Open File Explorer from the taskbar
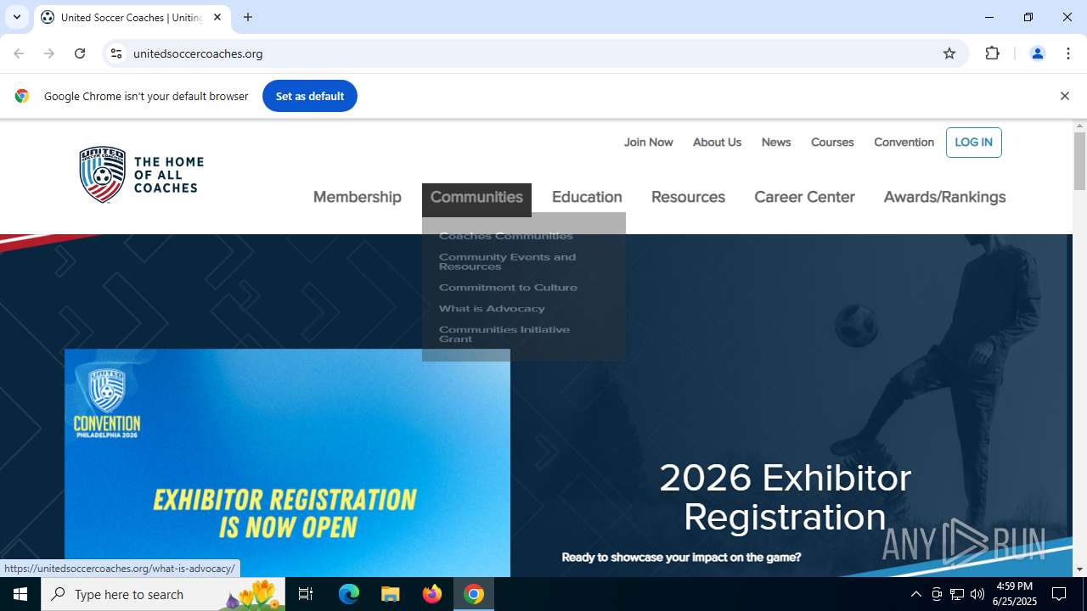1087x611 pixels. [x=391, y=594]
